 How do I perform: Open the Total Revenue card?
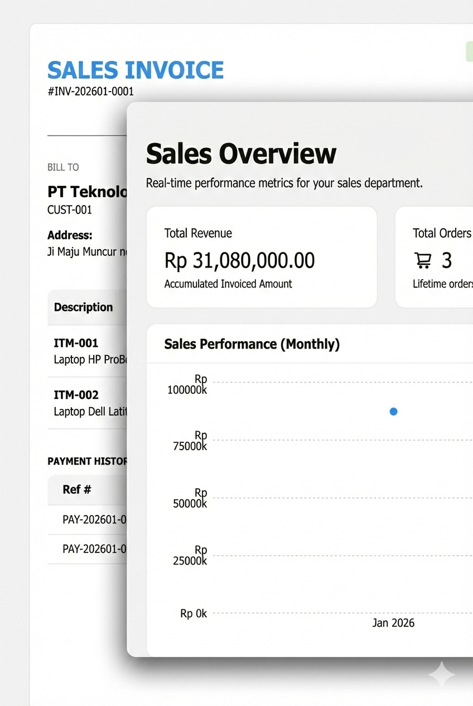tap(261, 257)
